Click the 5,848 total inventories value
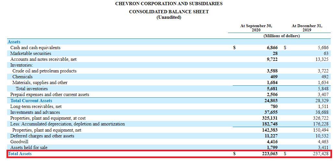 (x=323, y=89)
